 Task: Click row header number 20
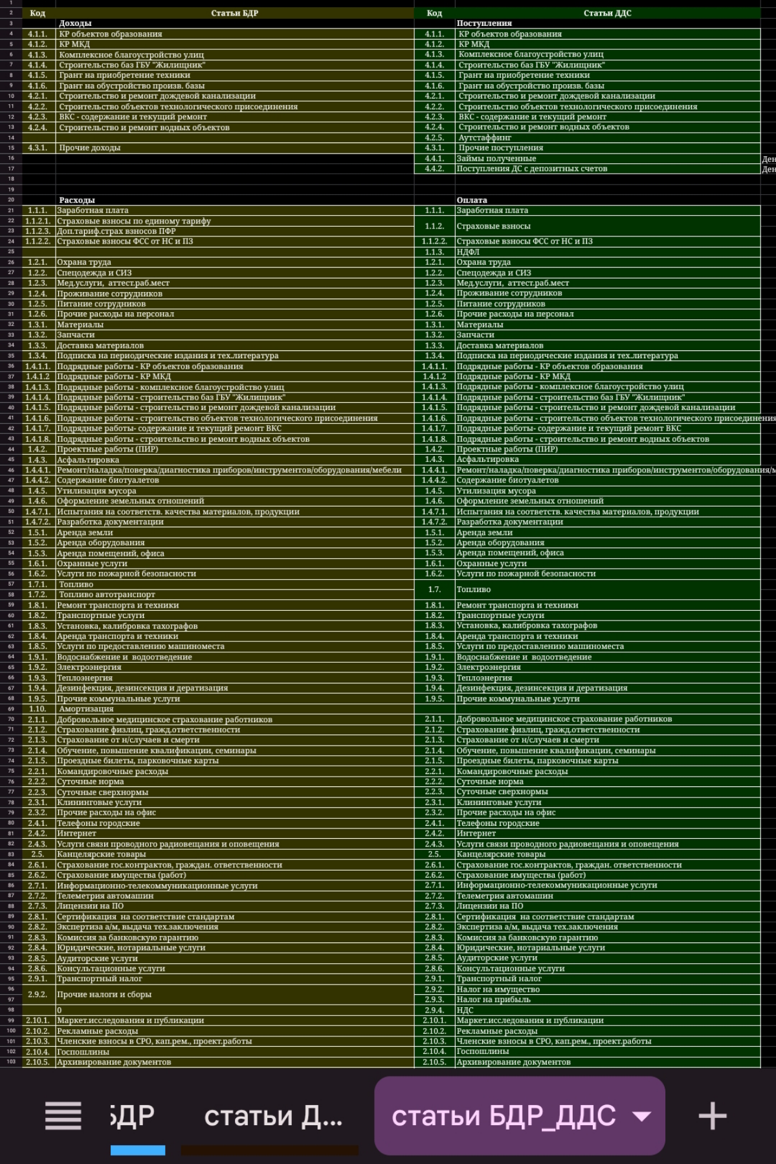tap(11, 200)
